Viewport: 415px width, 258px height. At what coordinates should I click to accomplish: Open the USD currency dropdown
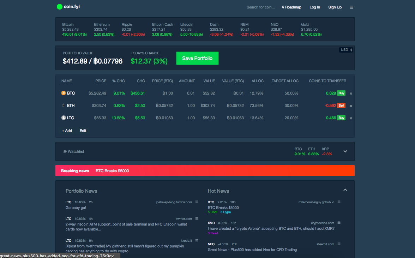(346, 50)
